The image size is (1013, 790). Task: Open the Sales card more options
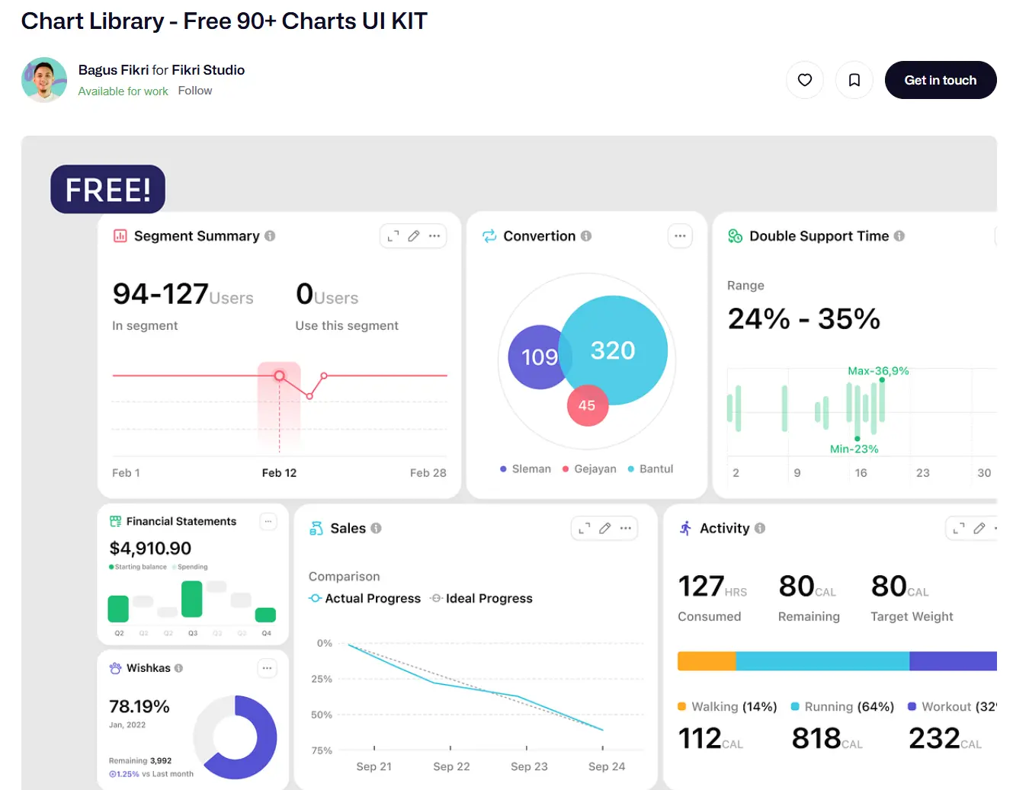626,528
